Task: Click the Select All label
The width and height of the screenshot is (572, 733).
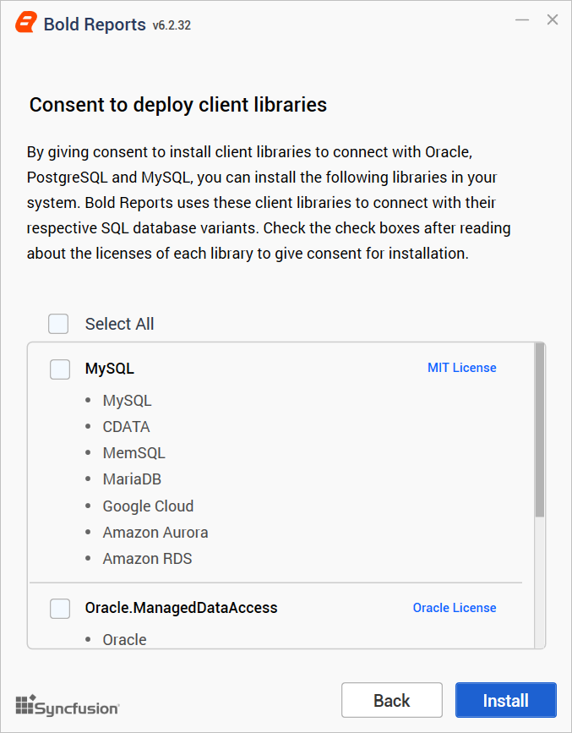Action: 119,324
